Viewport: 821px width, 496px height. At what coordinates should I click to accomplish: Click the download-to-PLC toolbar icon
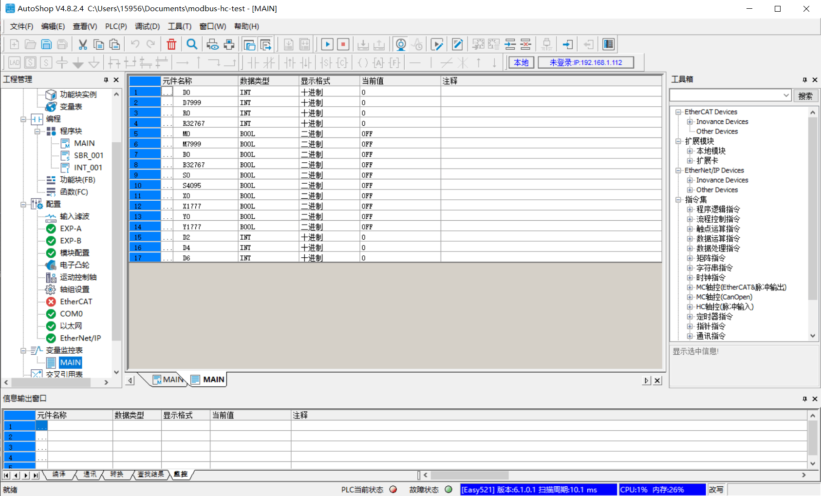363,44
